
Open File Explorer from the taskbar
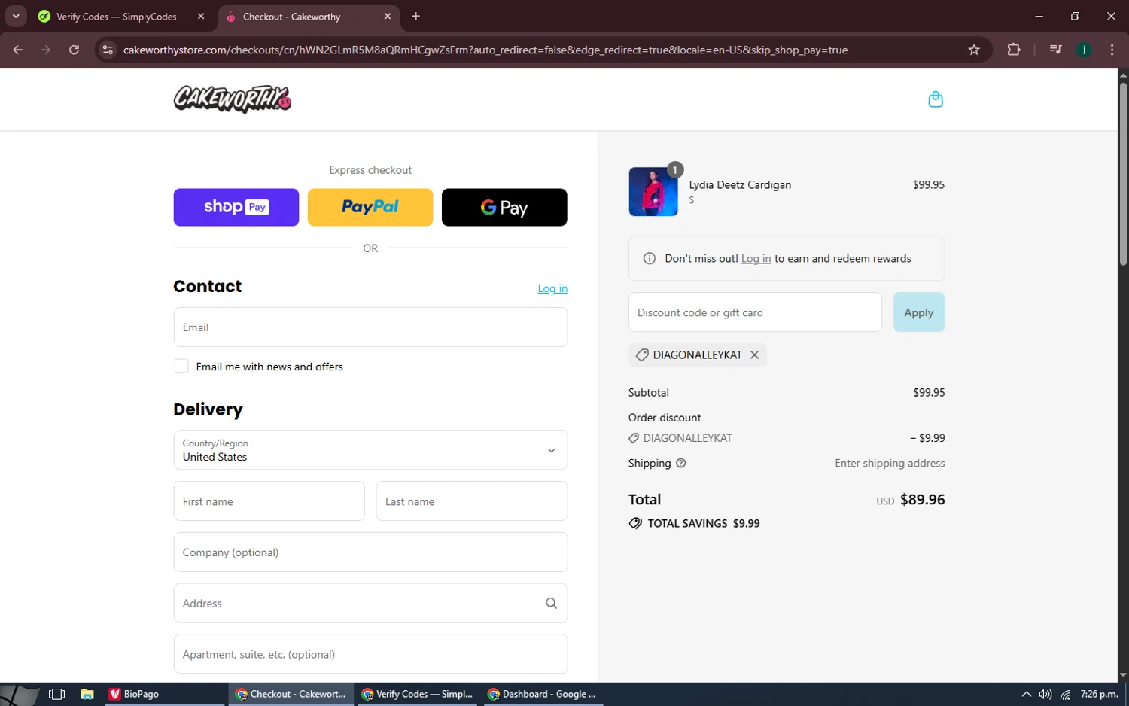(x=87, y=694)
